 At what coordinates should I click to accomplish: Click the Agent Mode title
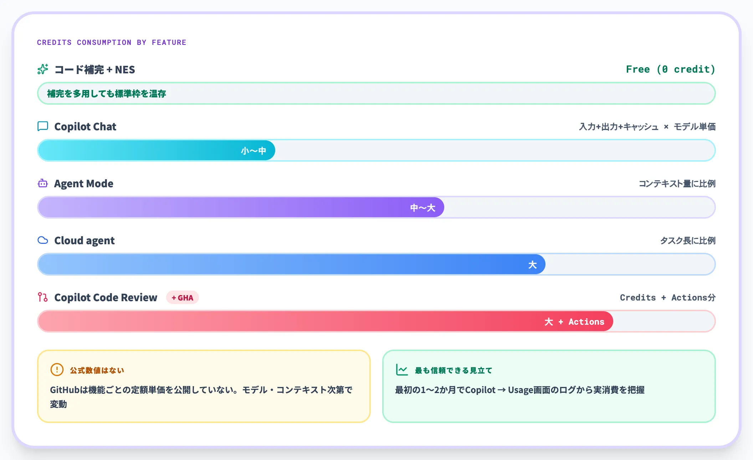tap(84, 183)
